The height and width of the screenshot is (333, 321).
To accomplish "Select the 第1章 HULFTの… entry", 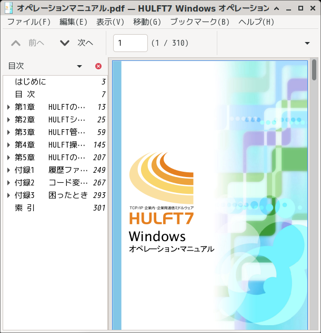I will tap(55, 107).
